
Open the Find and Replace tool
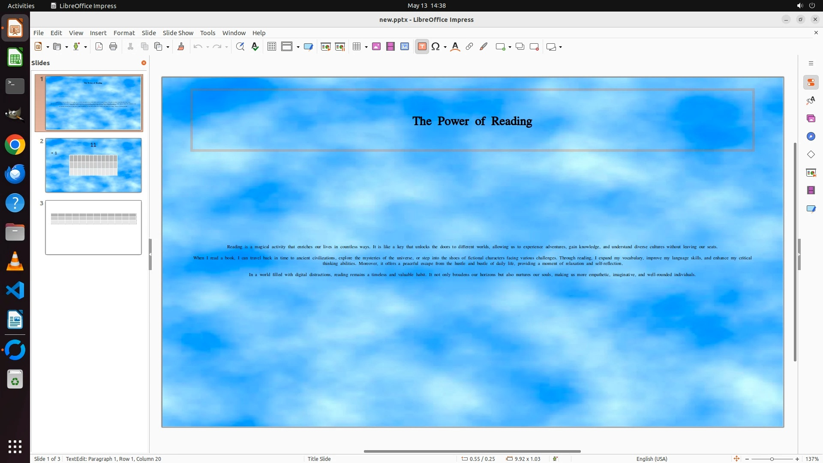pyautogui.click(x=240, y=47)
